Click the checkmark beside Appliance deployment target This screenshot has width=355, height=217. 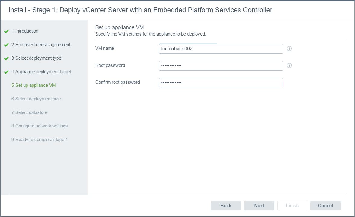pos(6,72)
